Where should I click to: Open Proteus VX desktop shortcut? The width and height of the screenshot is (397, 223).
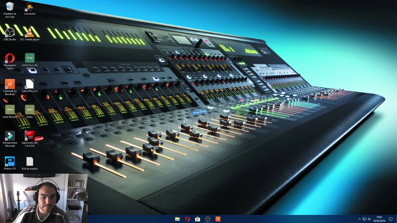[10, 164]
